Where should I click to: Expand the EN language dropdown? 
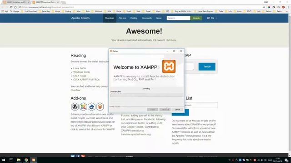coord(212,18)
